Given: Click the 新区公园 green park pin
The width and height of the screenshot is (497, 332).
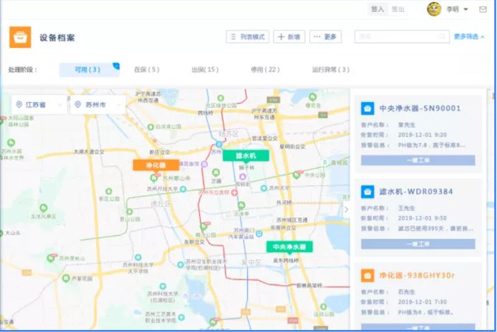Looking at the screenshot, I should coord(109,191).
